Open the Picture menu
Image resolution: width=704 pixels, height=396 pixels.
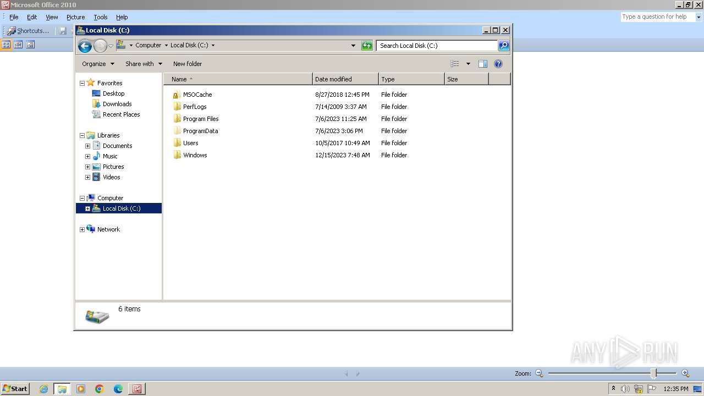(75, 17)
